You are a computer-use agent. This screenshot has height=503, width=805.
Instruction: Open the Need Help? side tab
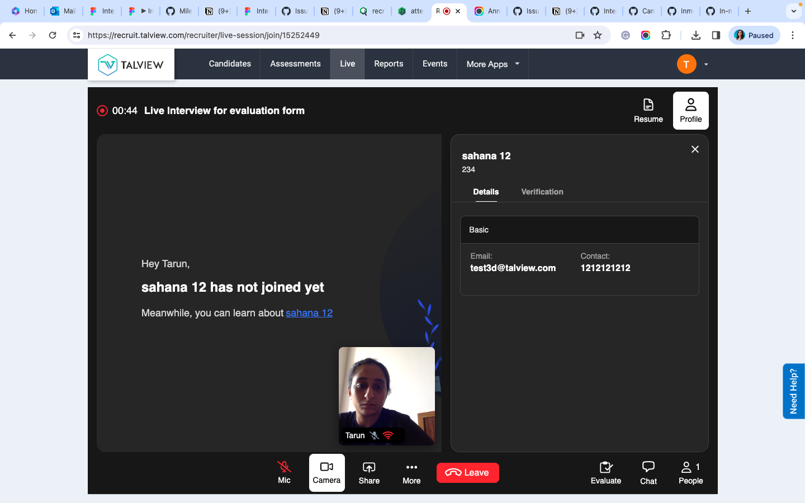[x=794, y=391]
